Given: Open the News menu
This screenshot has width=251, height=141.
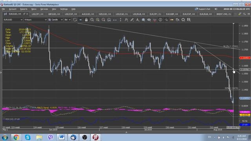Looking at the screenshot, I should click(x=34, y=9).
